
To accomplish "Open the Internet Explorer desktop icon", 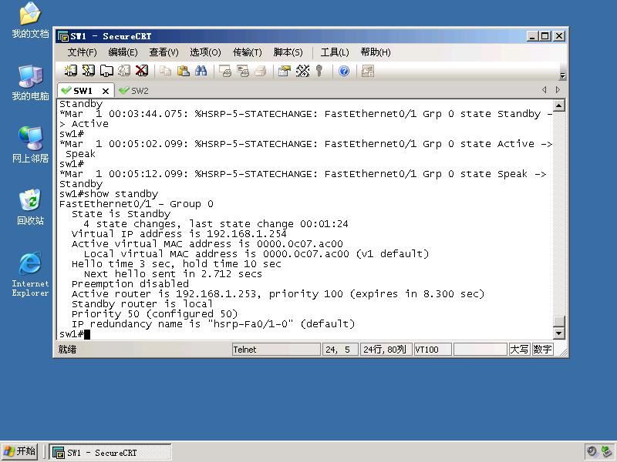I will tap(30, 274).
